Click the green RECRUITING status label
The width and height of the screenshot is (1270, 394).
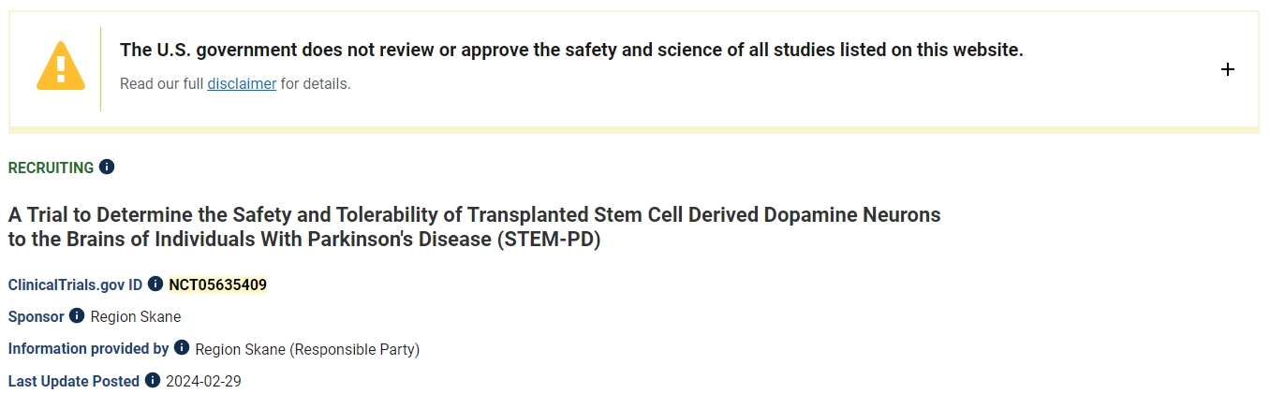click(51, 168)
